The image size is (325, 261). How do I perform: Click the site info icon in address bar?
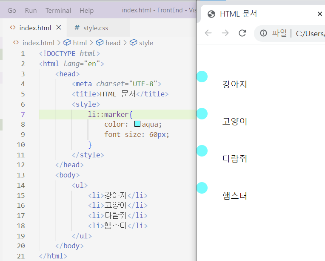click(x=263, y=33)
